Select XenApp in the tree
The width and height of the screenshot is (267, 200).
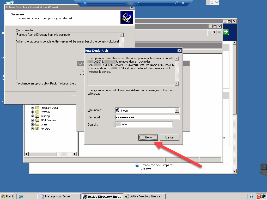pyautogui.click(x=45, y=129)
